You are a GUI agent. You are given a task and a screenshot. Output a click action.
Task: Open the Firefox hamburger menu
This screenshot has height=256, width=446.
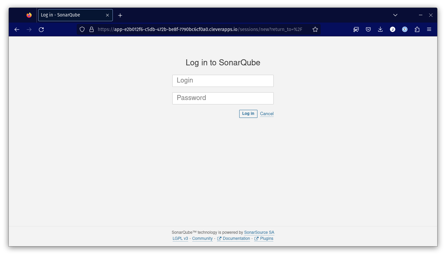click(429, 30)
